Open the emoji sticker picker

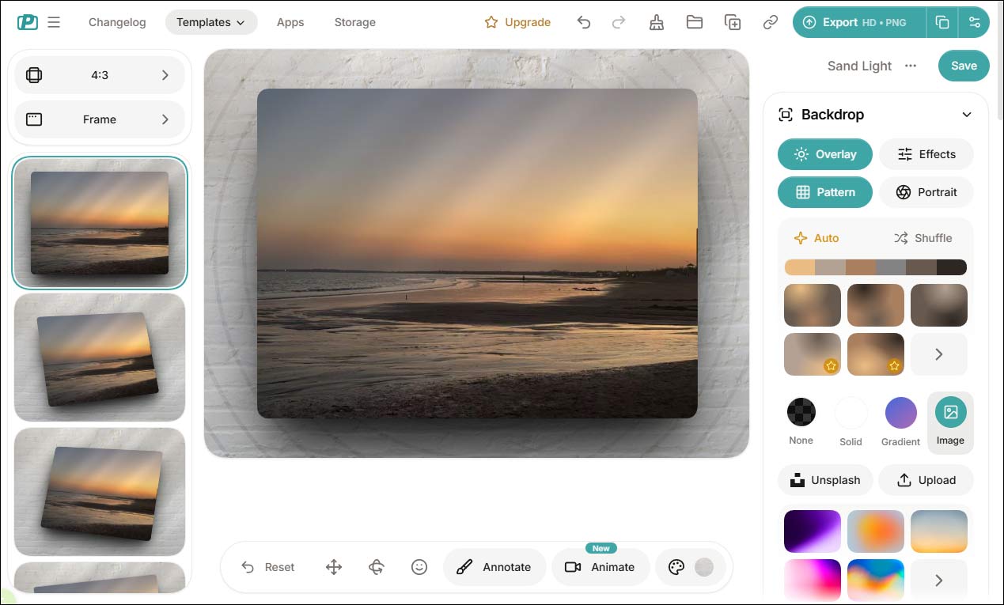pyautogui.click(x=419, y=566)
